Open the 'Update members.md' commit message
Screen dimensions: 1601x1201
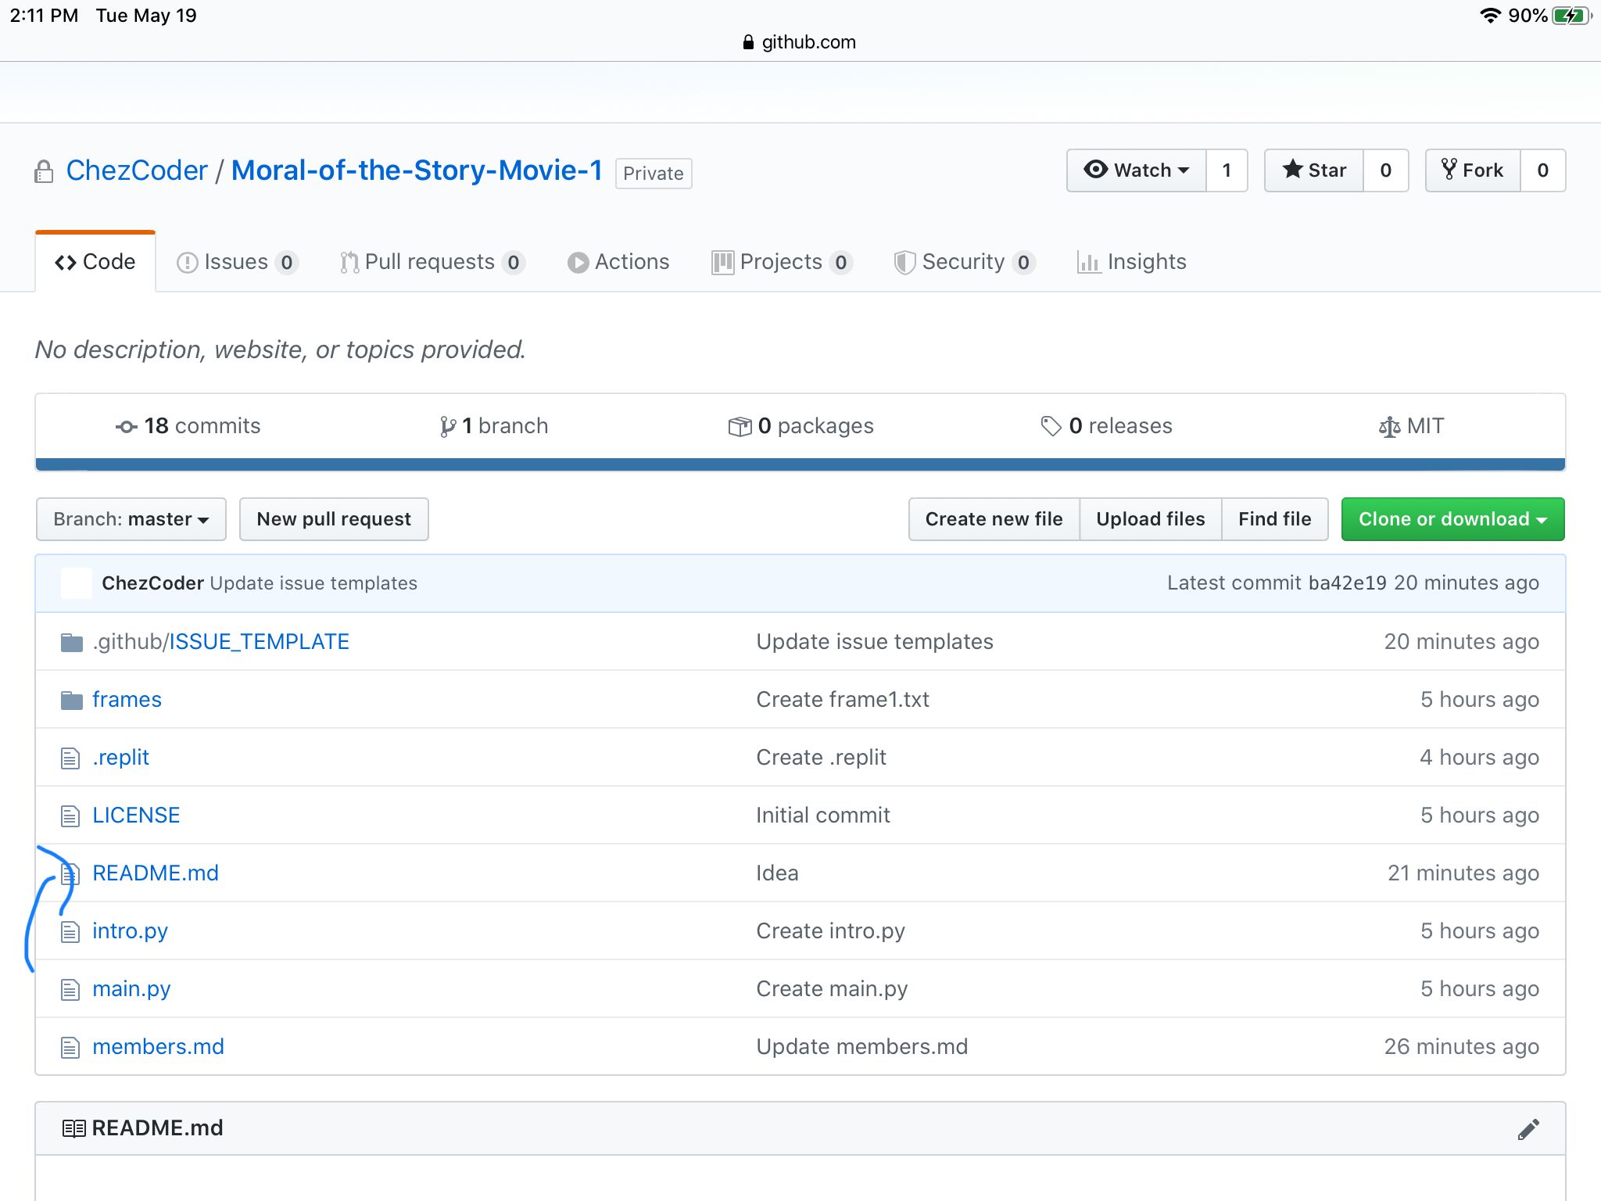tap(861, 1047)
